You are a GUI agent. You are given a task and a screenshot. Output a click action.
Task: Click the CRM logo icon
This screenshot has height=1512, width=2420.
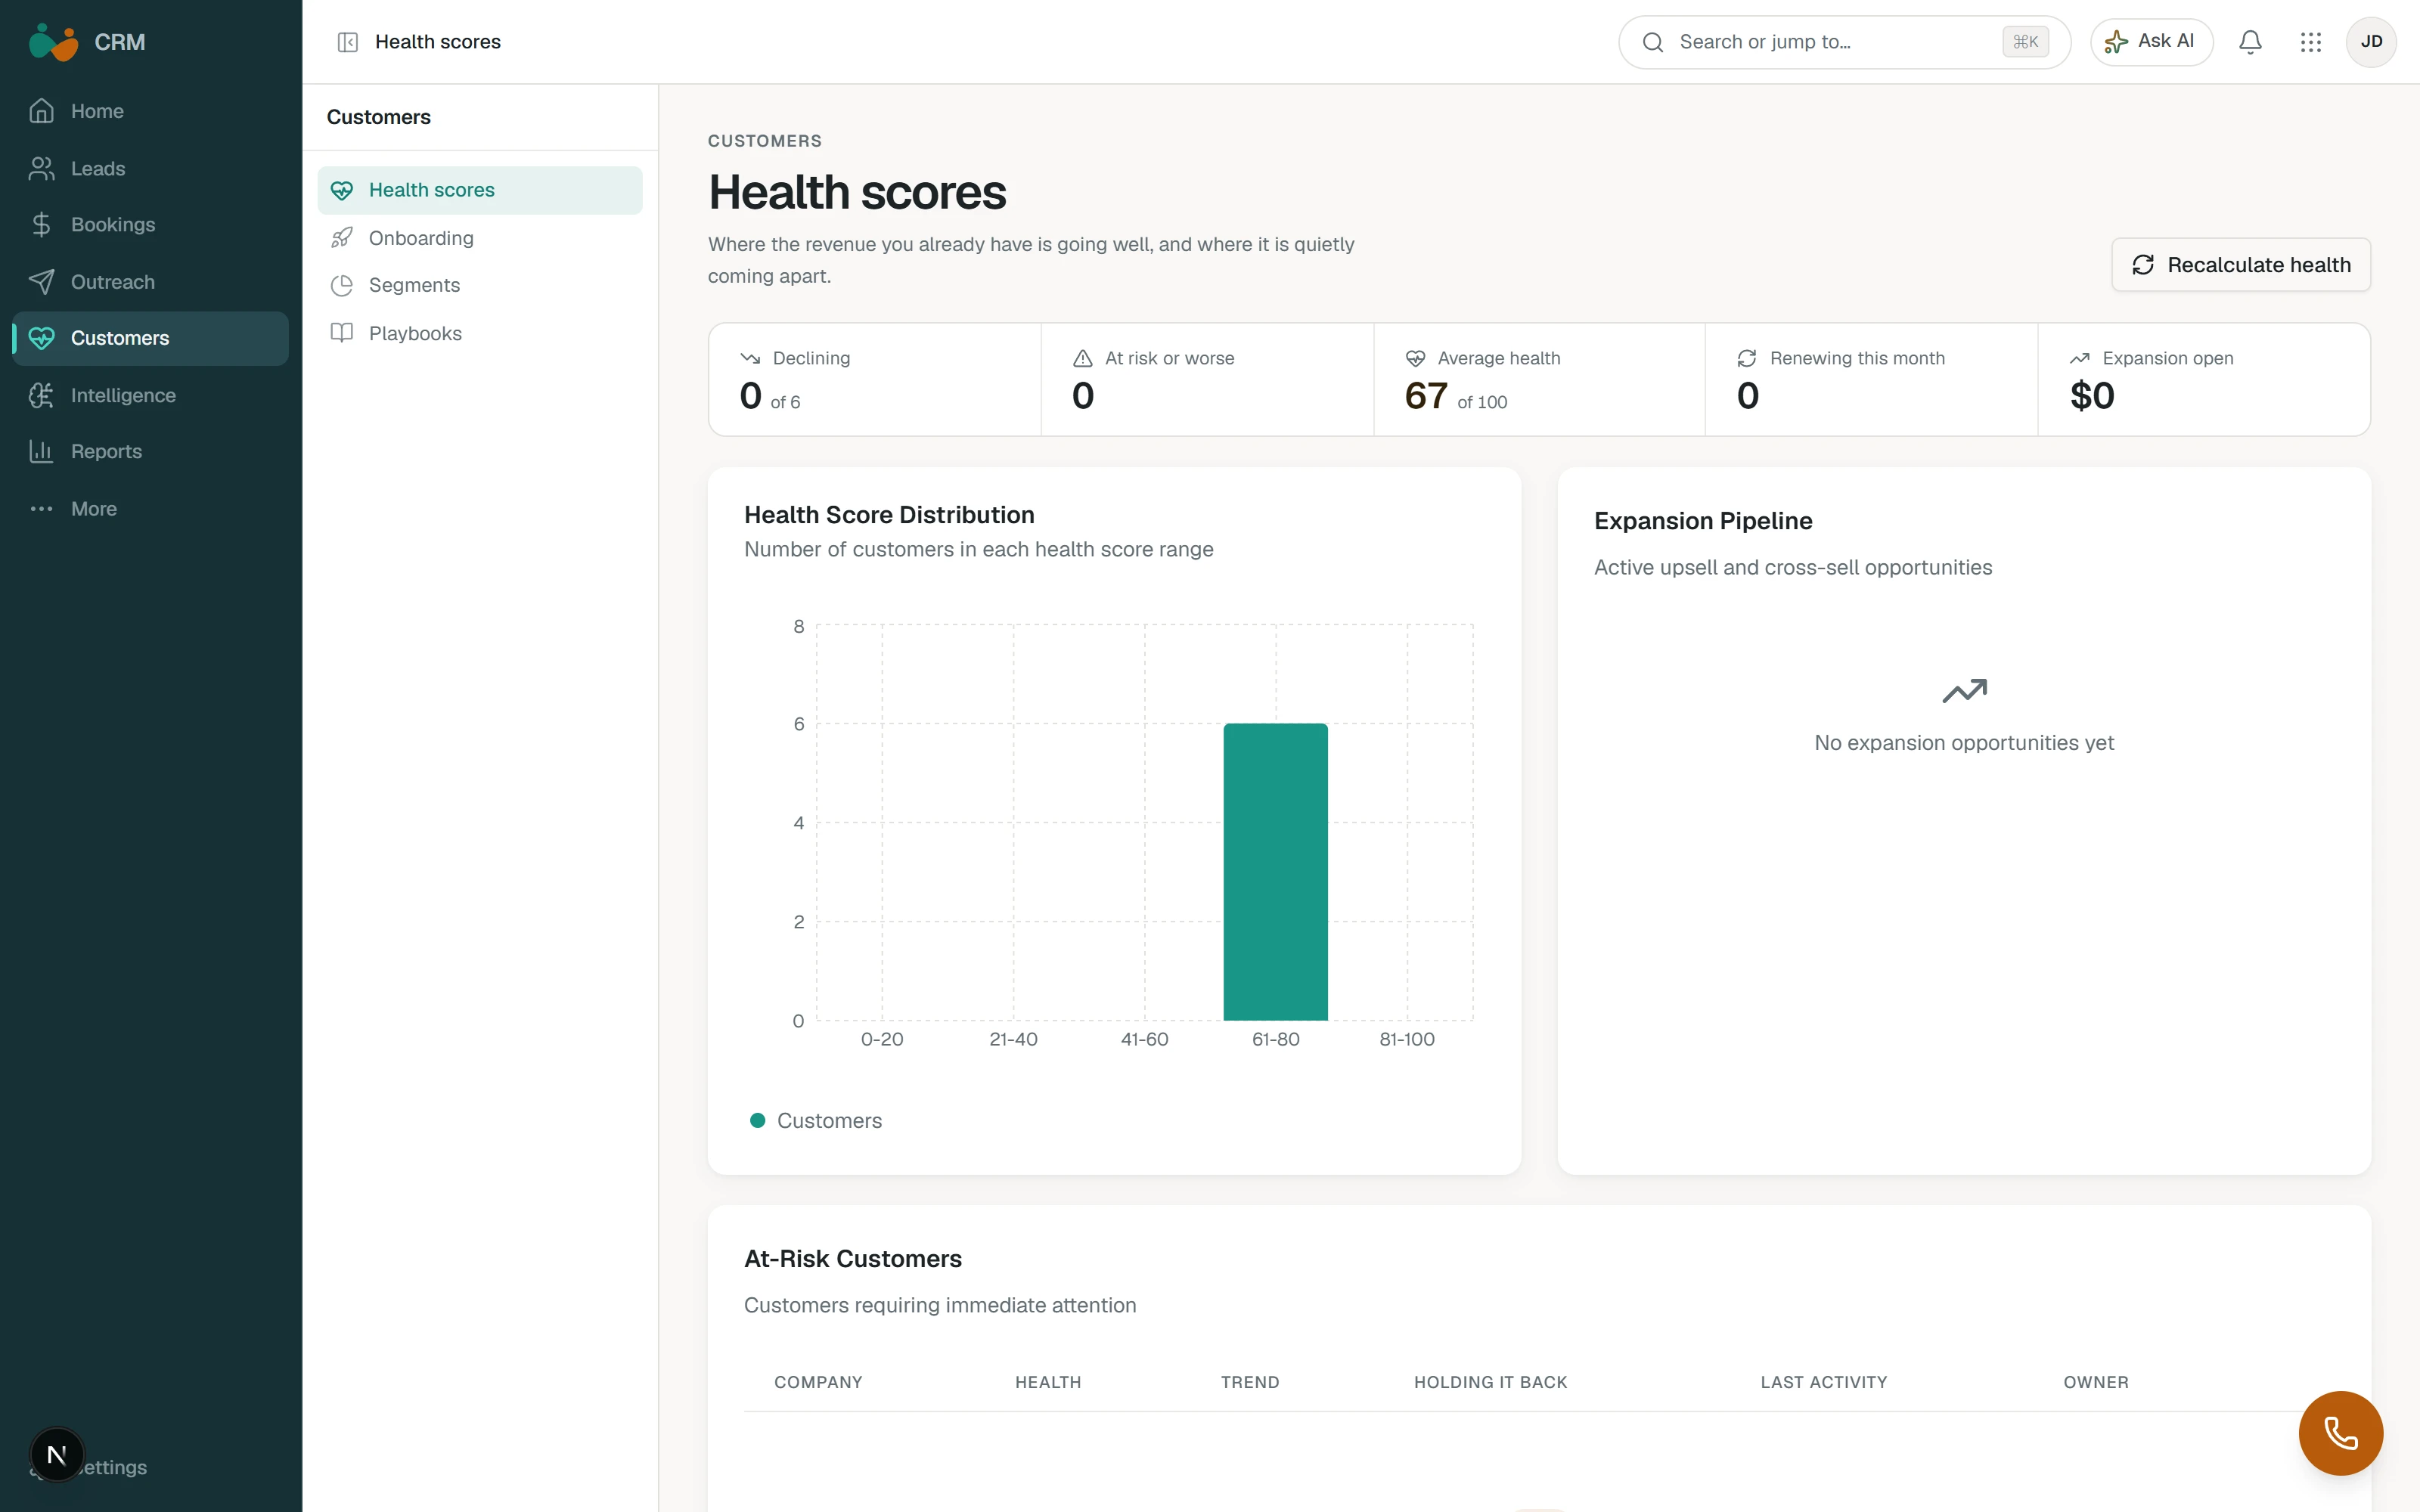(x=53, y=42)
